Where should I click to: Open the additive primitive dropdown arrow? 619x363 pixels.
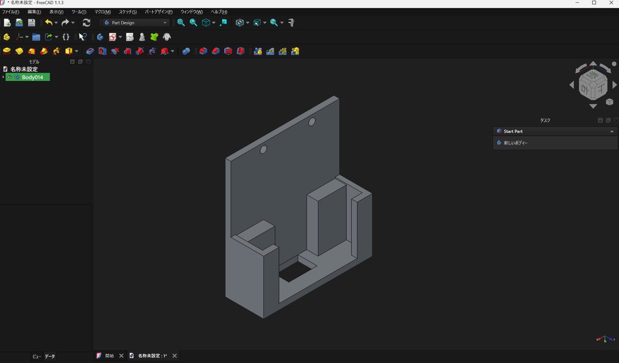[76, 51]
